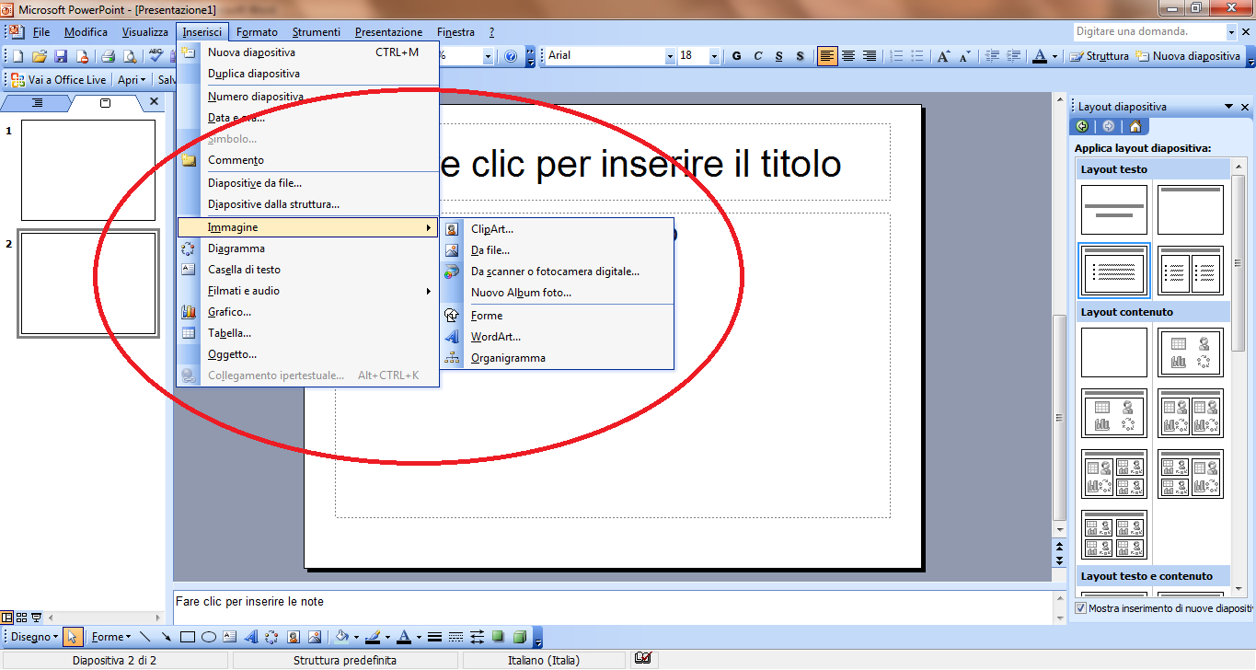This screenshot has height=670, width=1256.
Task: Choose WordArt... from Immagine submenu
Action: coord(558,337)
